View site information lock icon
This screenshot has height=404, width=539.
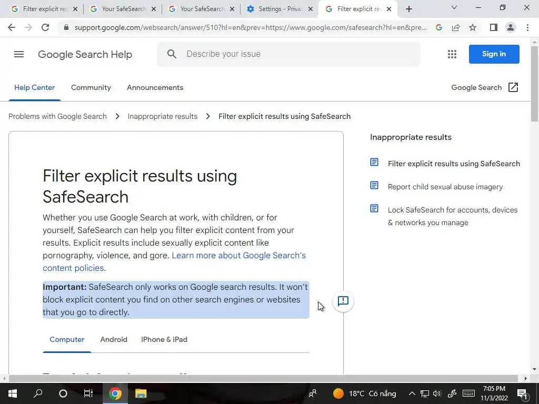[66, 27]
